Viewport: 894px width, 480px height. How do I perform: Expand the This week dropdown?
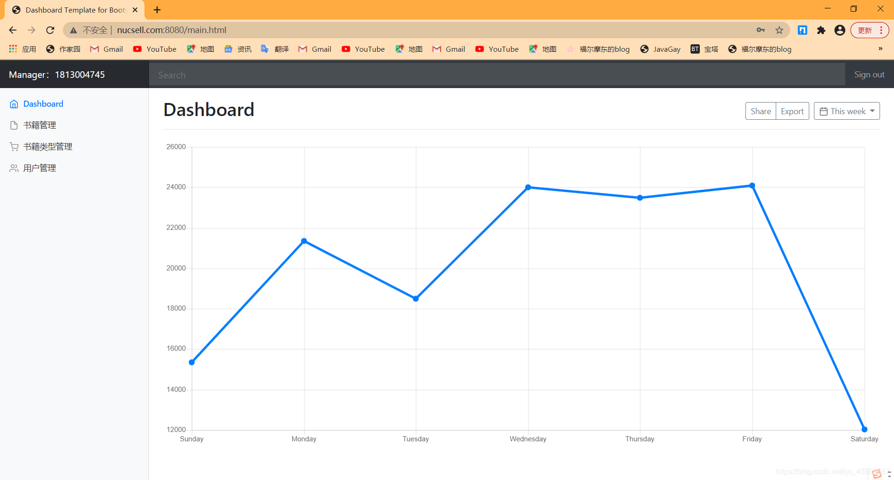[847, 111]
